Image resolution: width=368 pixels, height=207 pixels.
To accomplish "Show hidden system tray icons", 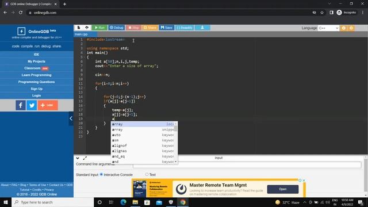I will tap(305, 202).
